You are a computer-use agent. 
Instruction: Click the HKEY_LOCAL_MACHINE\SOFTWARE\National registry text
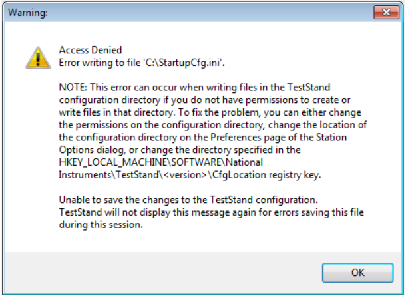(x=161, y=162)
